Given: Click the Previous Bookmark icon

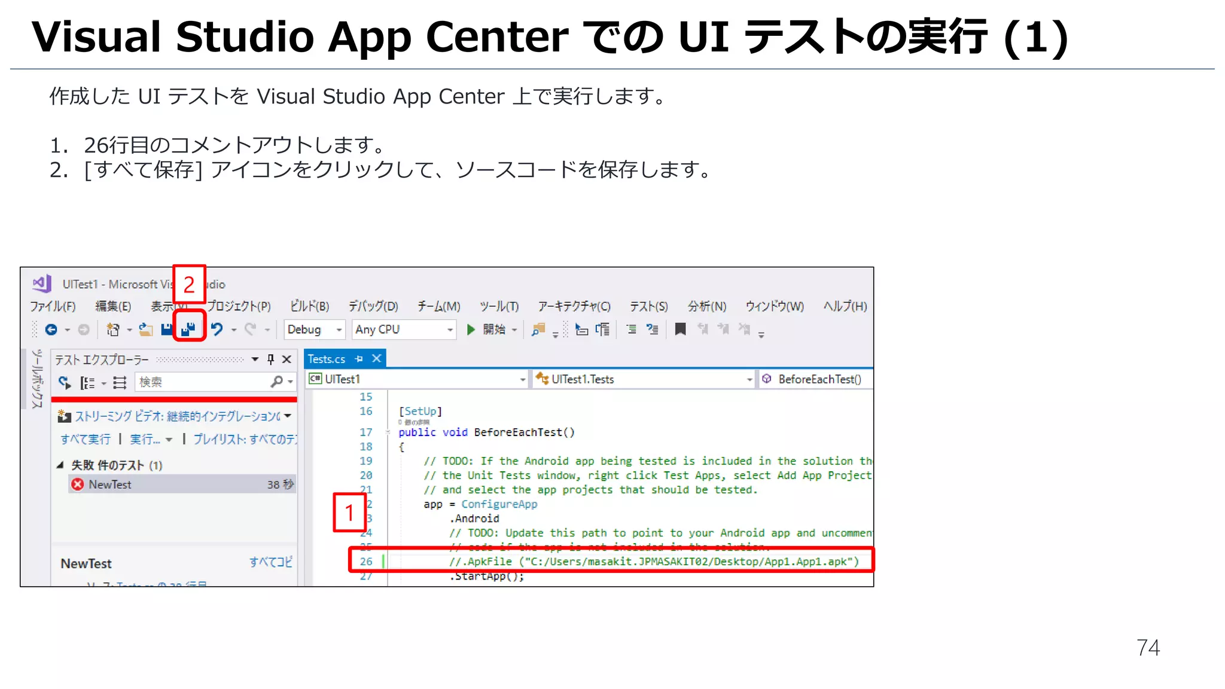Looking at the screenshot, I should pos(703,329).
